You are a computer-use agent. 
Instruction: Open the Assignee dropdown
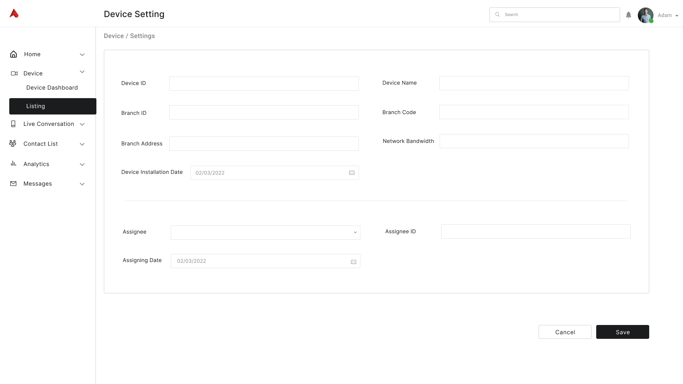[265, 233]
